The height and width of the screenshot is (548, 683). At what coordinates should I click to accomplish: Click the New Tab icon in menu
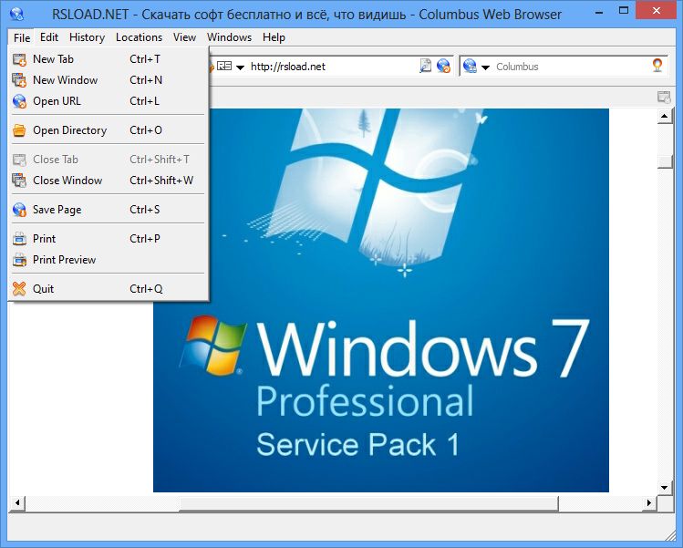[19, 59]
